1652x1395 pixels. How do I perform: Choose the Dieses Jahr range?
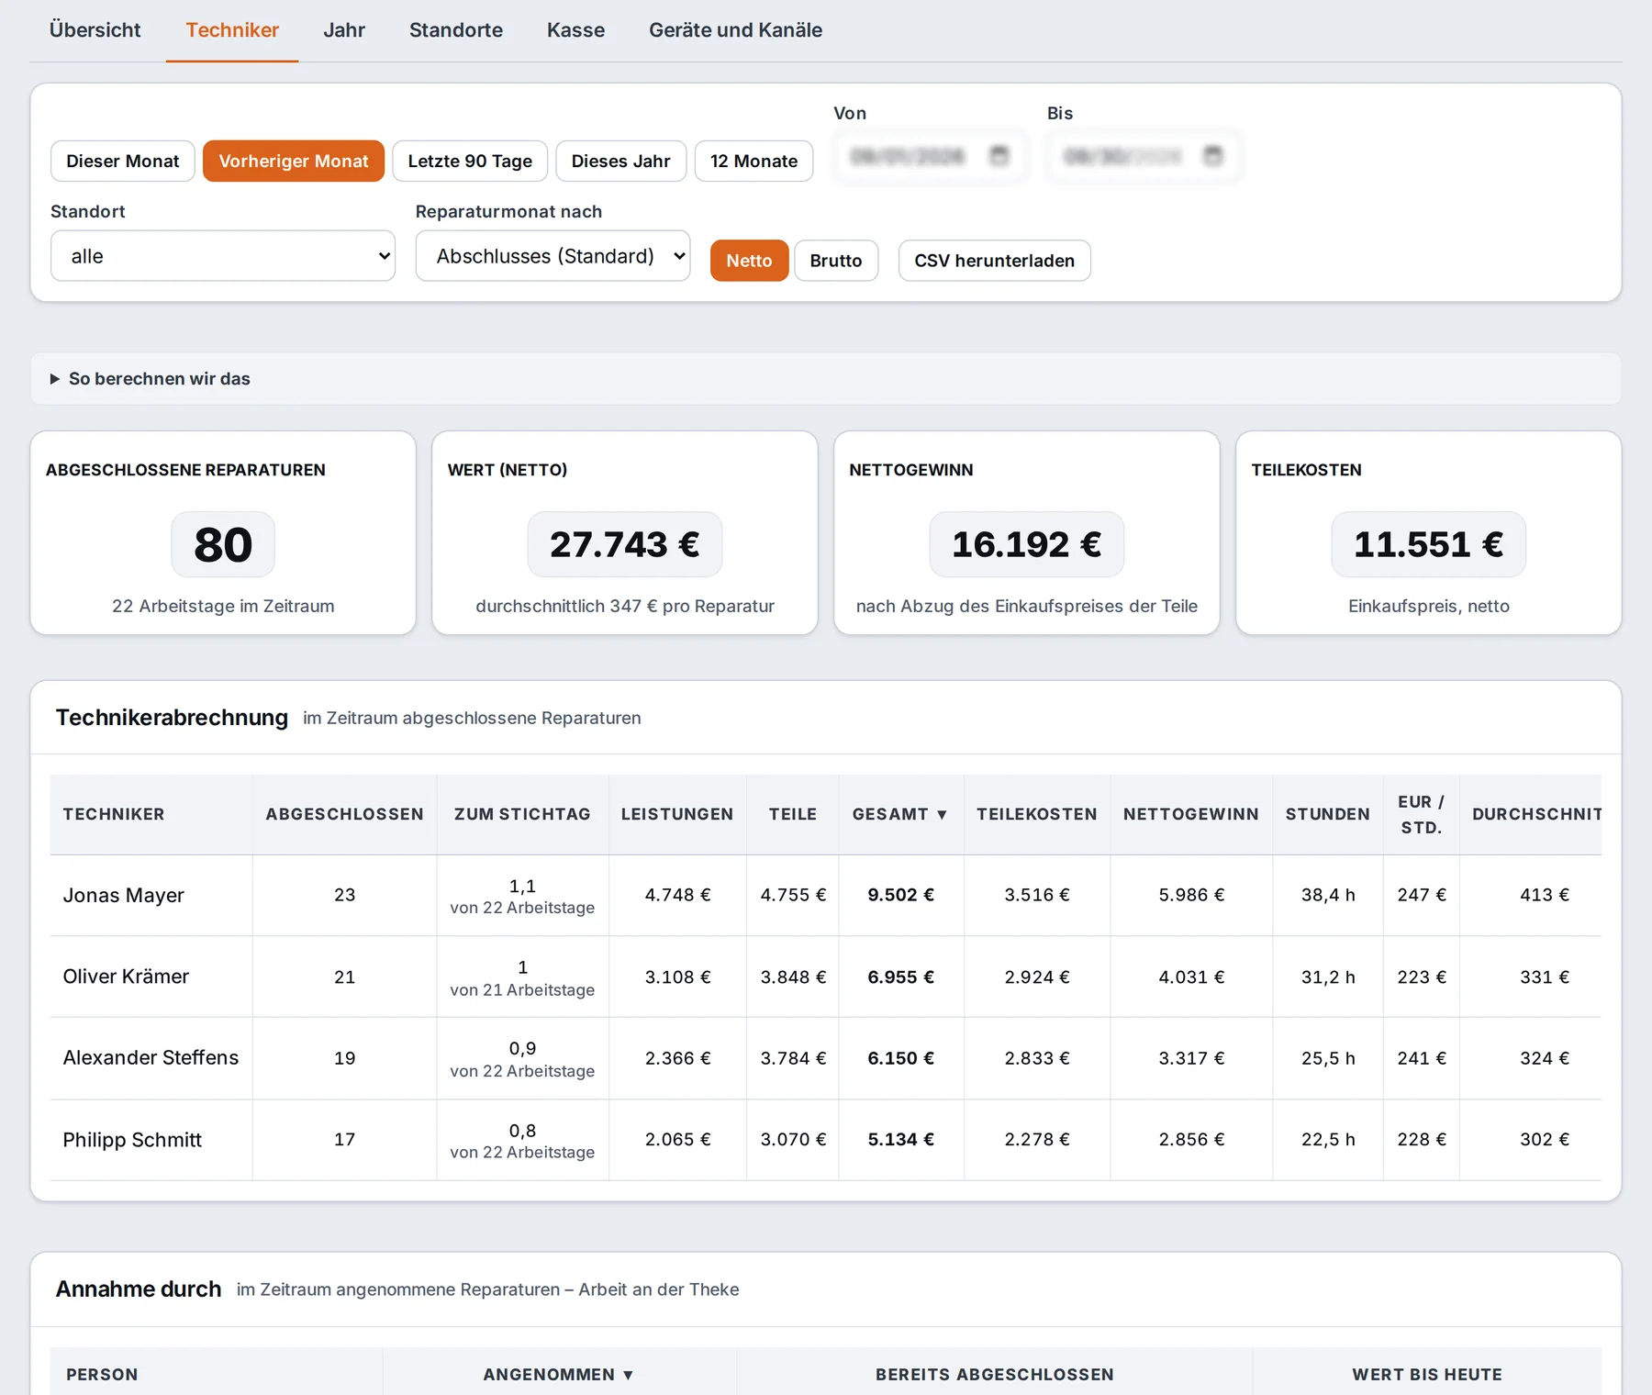pos(621,161)
